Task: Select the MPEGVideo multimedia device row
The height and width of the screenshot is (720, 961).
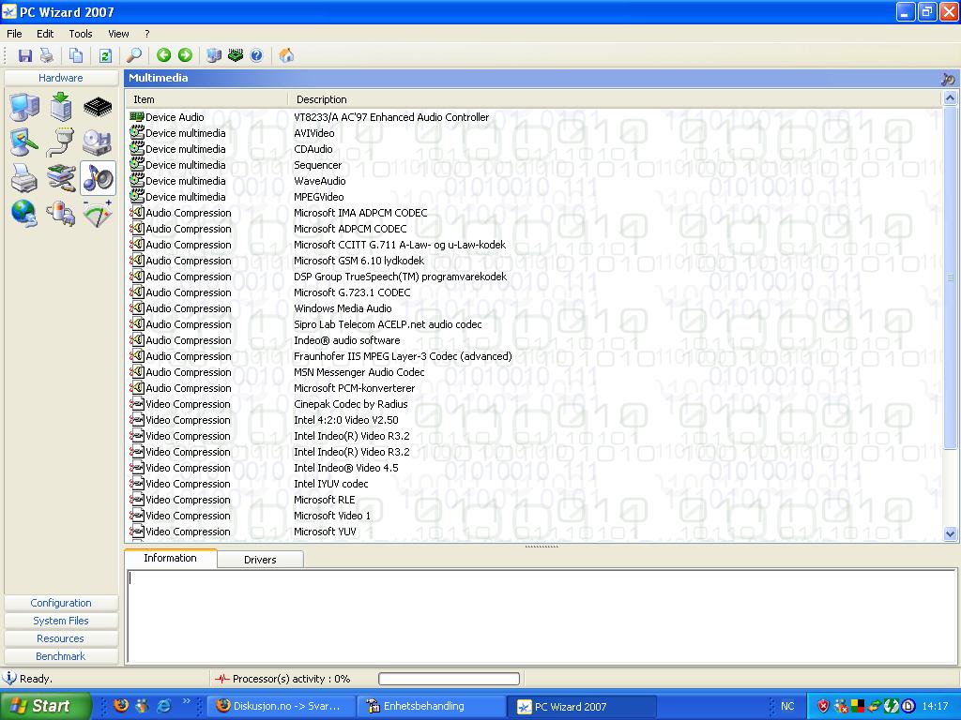Action: coord(533,197)
